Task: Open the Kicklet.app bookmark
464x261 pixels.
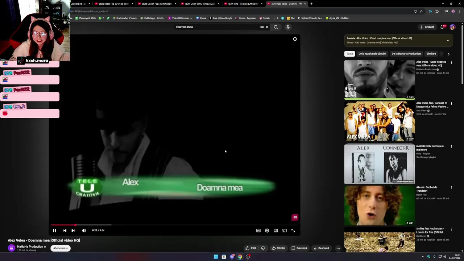Action: click(x=152, y=18)
